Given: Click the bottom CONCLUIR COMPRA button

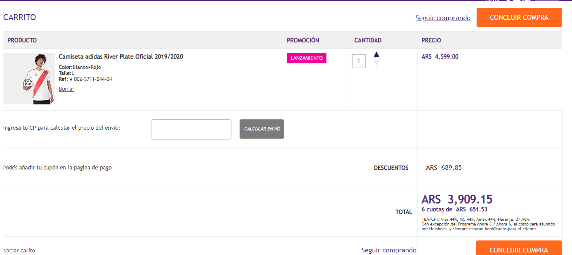Looking at the screenshot, I should tap(519, 248).
